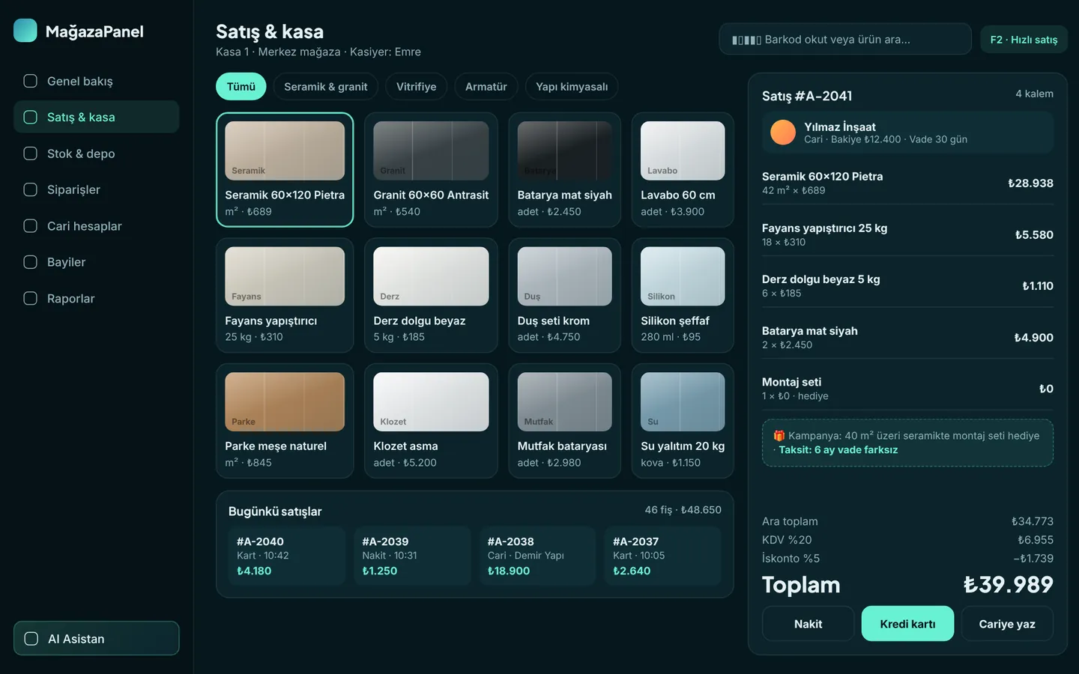Launch AI Asistan from the sidebar icon

tap(31, 639)
